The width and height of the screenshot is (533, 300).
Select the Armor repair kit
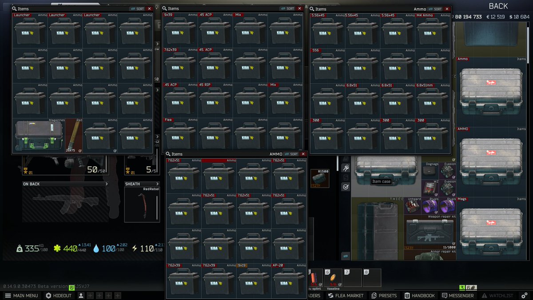pyautogui.click(x=430, y=256)
